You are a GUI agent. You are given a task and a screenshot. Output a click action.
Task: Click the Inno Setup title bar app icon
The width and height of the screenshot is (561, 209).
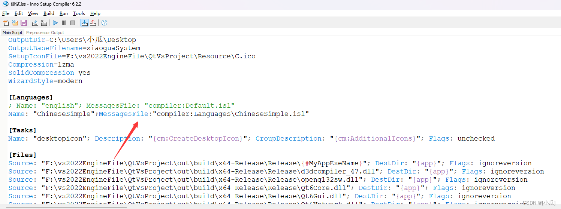pos(6,4)
